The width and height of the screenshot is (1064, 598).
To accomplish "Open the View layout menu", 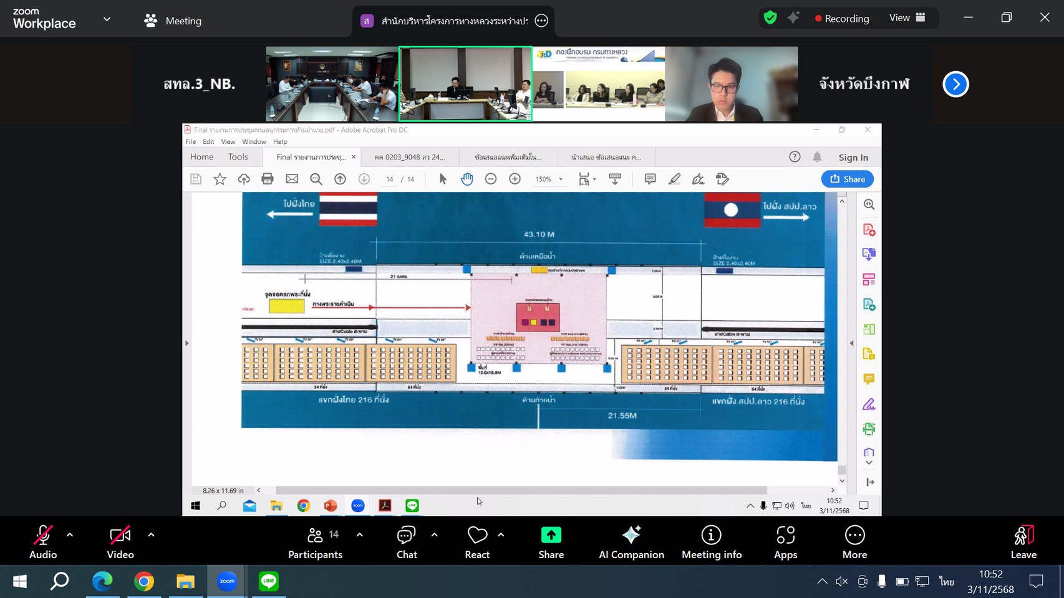I will [907, 18].
